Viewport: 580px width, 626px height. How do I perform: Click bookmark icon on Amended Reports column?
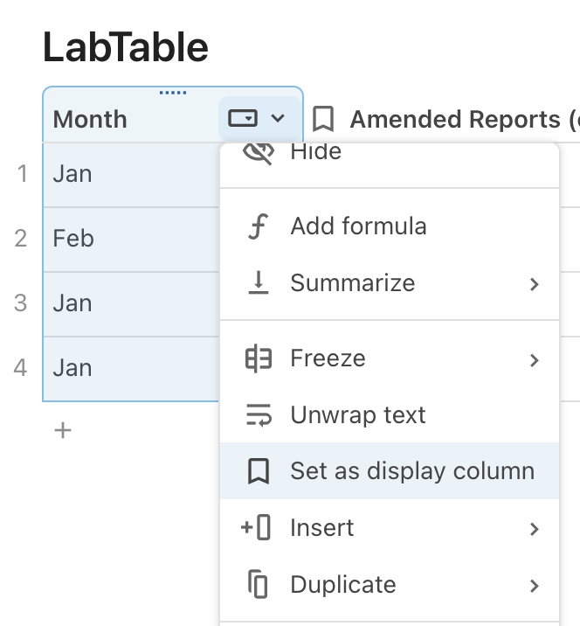pos(324,119)
